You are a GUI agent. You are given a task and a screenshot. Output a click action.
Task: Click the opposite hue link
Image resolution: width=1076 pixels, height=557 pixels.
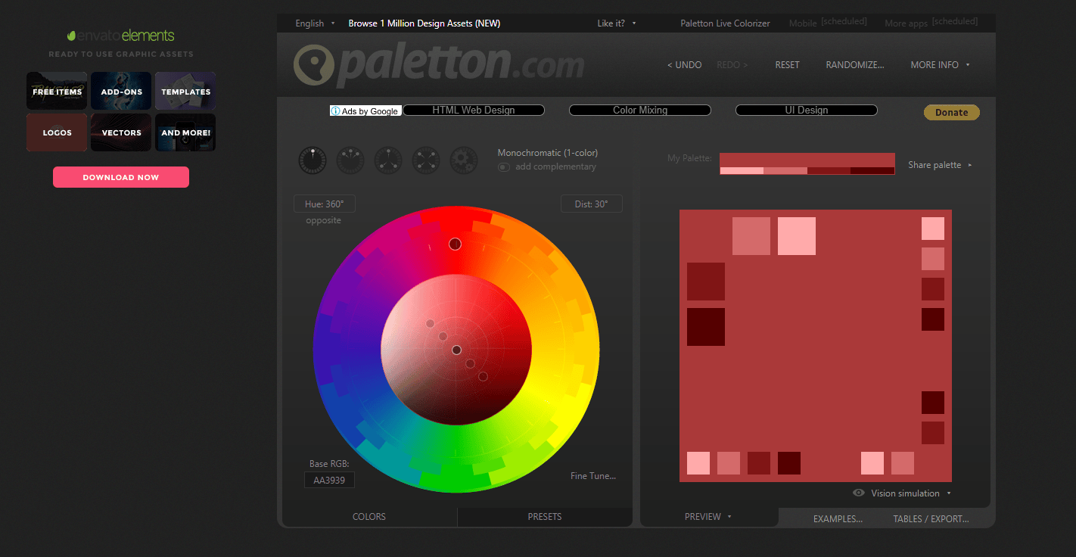324,220
